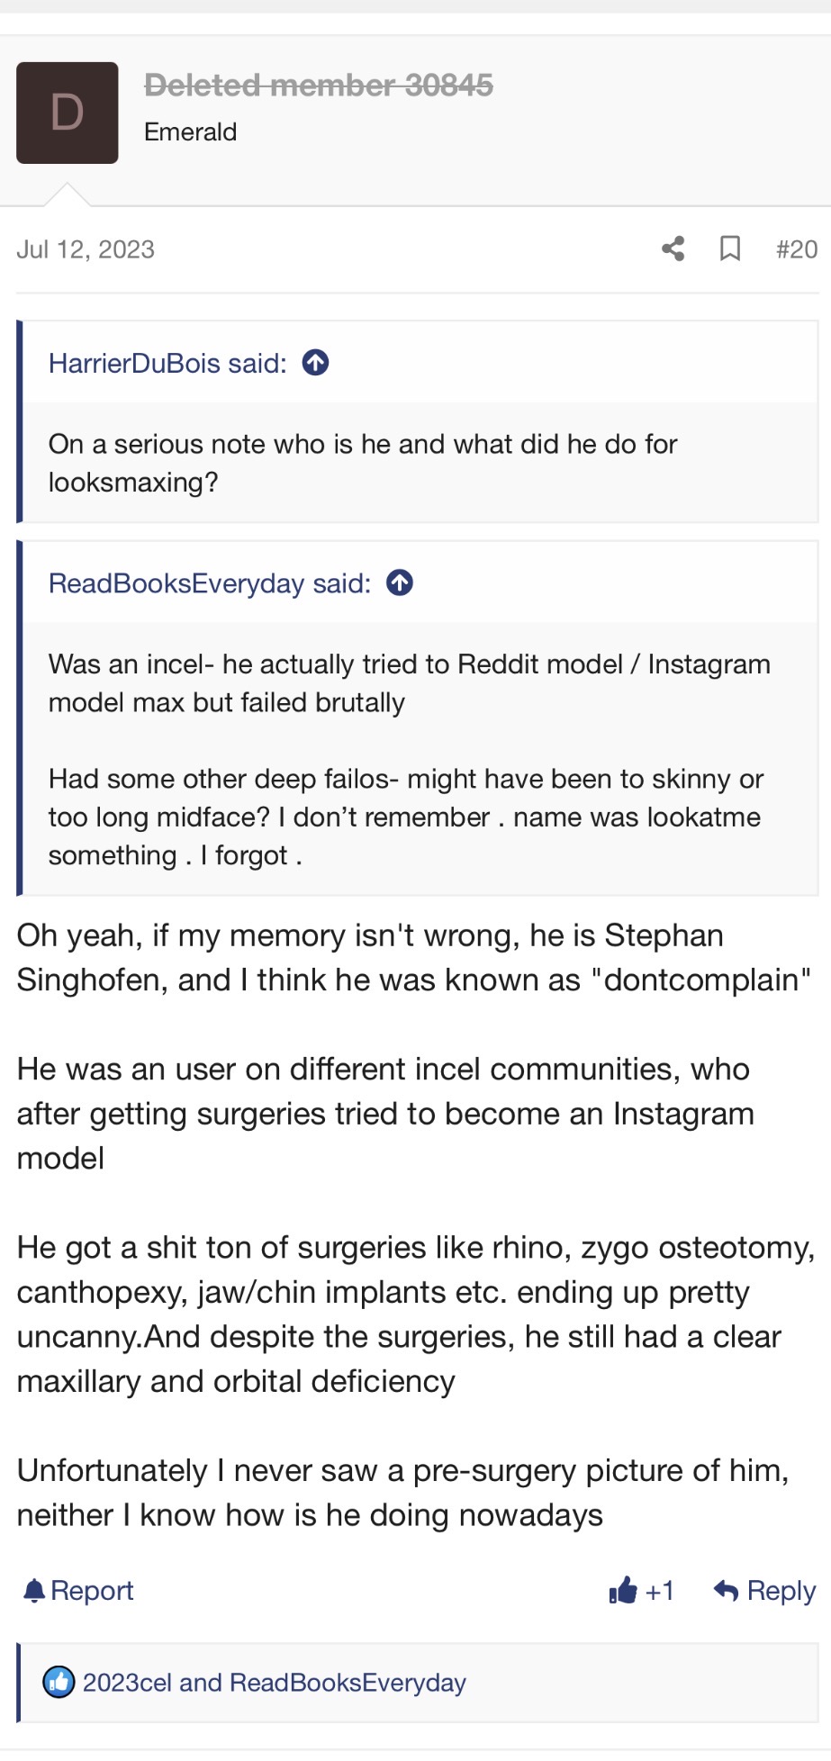This screenshot has width=831, height=1761.
Task: Click the #20 post number link
Action: click(x=796, y=249)
